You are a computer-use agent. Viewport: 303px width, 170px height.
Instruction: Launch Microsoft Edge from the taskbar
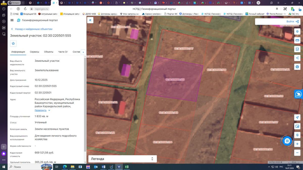click(65, 167)
